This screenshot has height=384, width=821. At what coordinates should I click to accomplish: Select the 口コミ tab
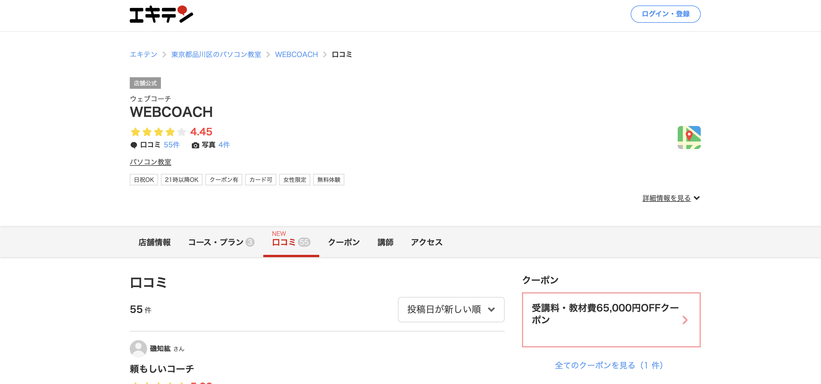pyautogui.click(x=291, y=242)
